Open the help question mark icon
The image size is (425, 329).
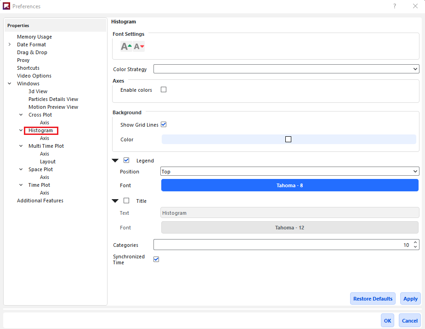[394, 6]
